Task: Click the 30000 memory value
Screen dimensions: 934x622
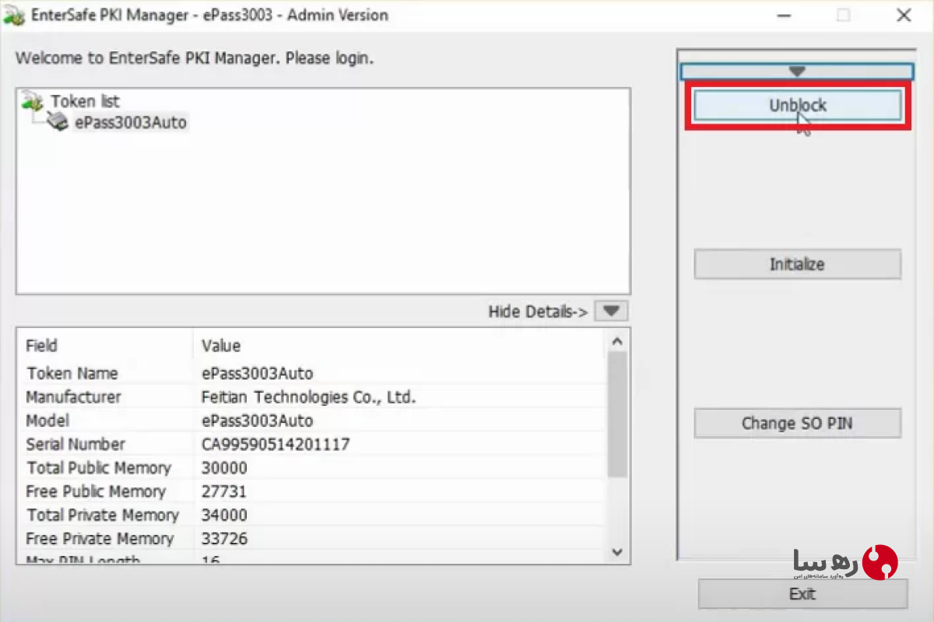Action: 224,468
